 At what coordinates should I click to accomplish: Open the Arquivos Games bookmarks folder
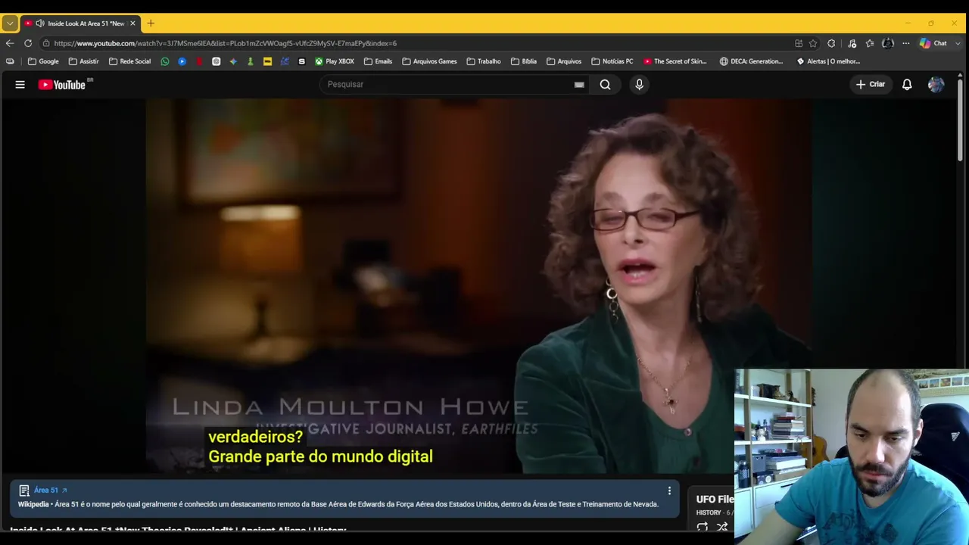(x=429, y=61)
